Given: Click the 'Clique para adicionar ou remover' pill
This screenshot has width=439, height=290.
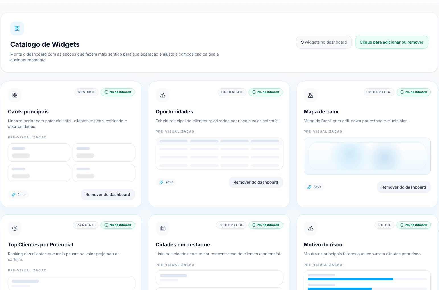Looking at the screenshot, I should [391, 42].
